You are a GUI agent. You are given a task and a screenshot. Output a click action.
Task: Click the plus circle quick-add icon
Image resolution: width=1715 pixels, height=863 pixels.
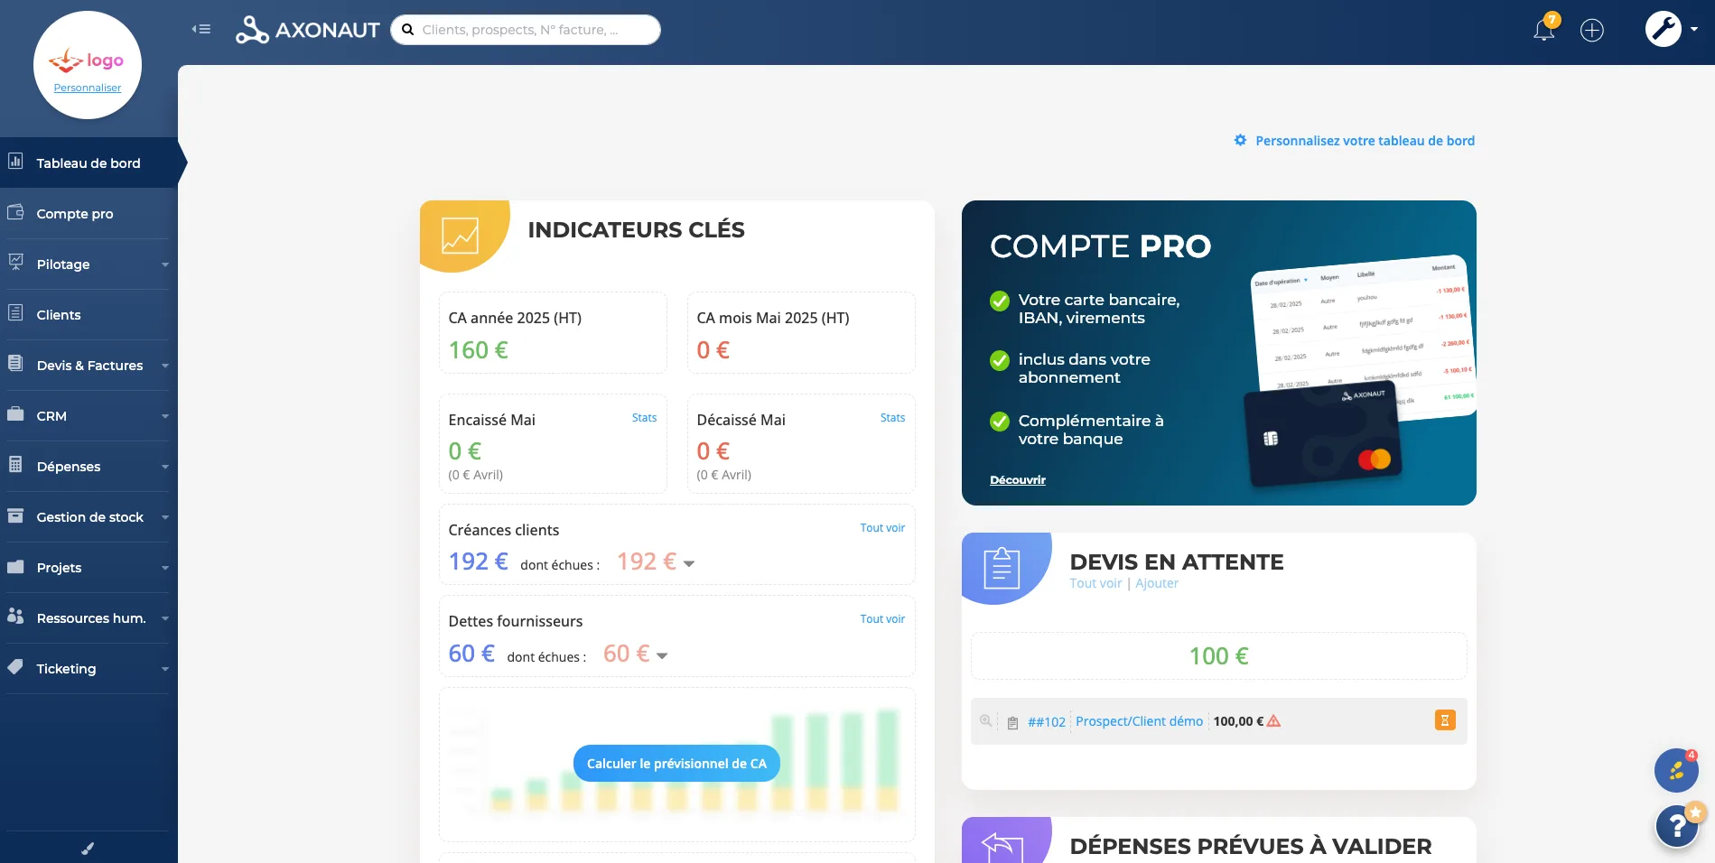[x=1592, y=30]
